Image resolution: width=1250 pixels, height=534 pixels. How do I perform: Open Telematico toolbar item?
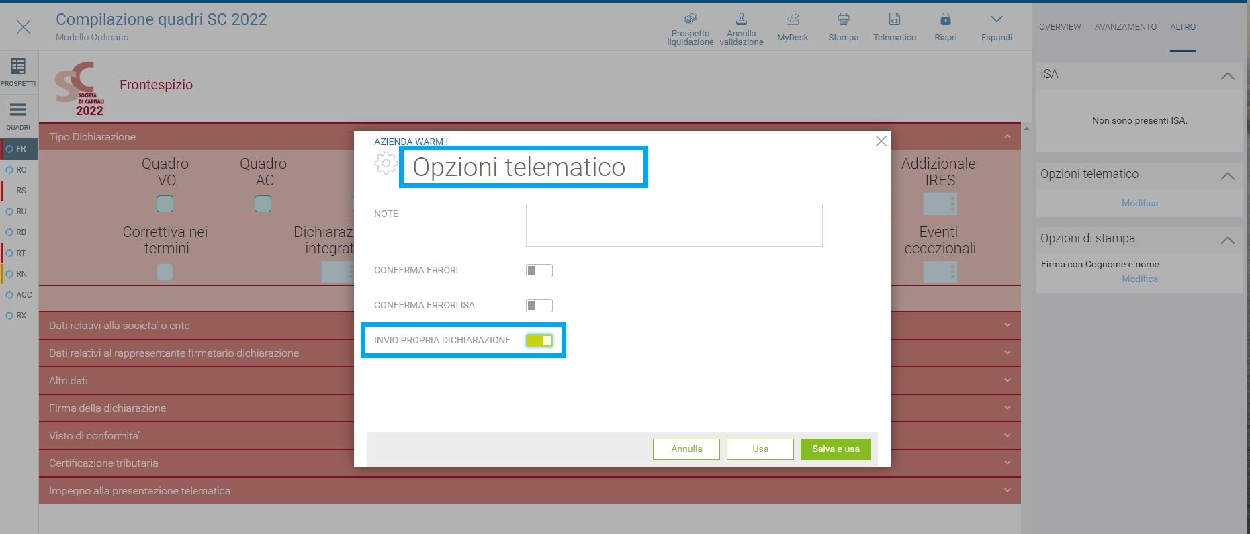click(895, 29)
